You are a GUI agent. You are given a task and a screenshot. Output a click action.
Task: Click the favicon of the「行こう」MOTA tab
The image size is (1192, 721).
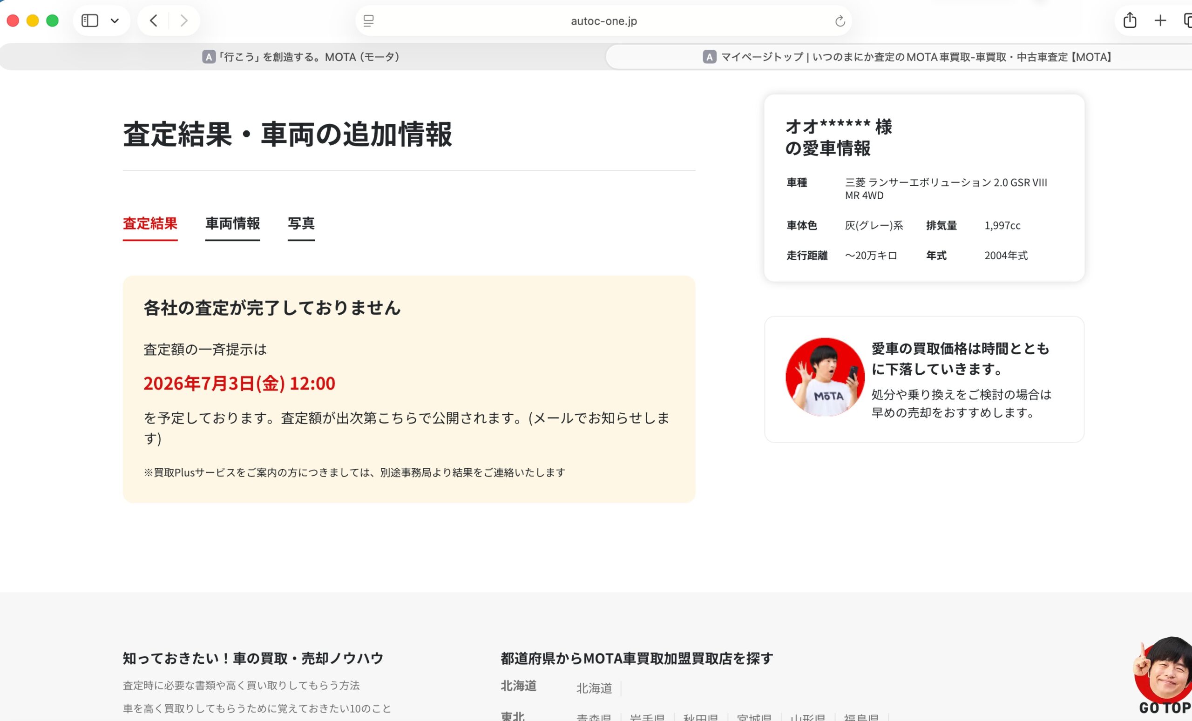[209, 57]
